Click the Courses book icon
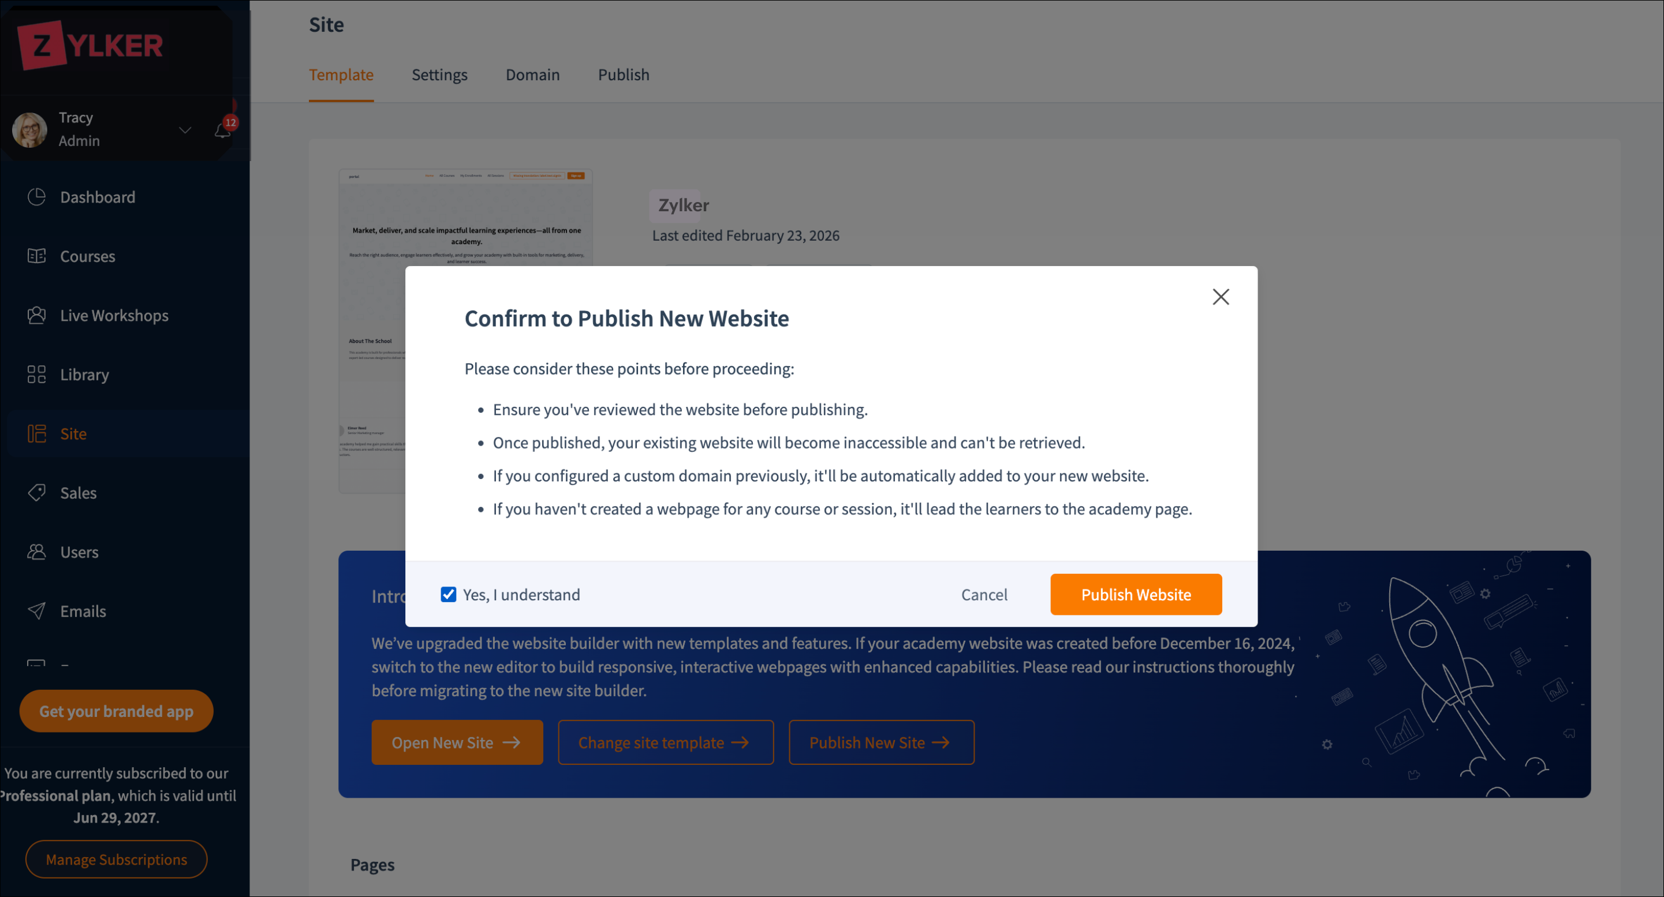This screenshot has width=1664, height=897. coord(37,256)
